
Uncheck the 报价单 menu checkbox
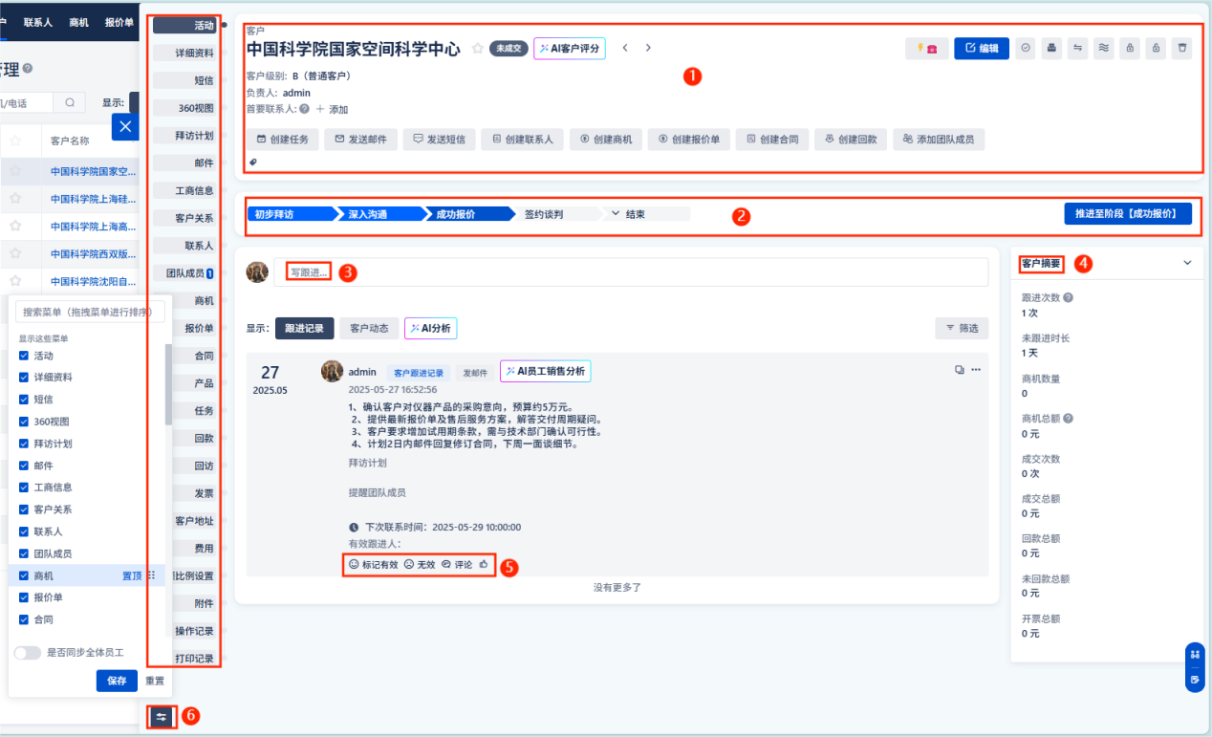[24, 597]
